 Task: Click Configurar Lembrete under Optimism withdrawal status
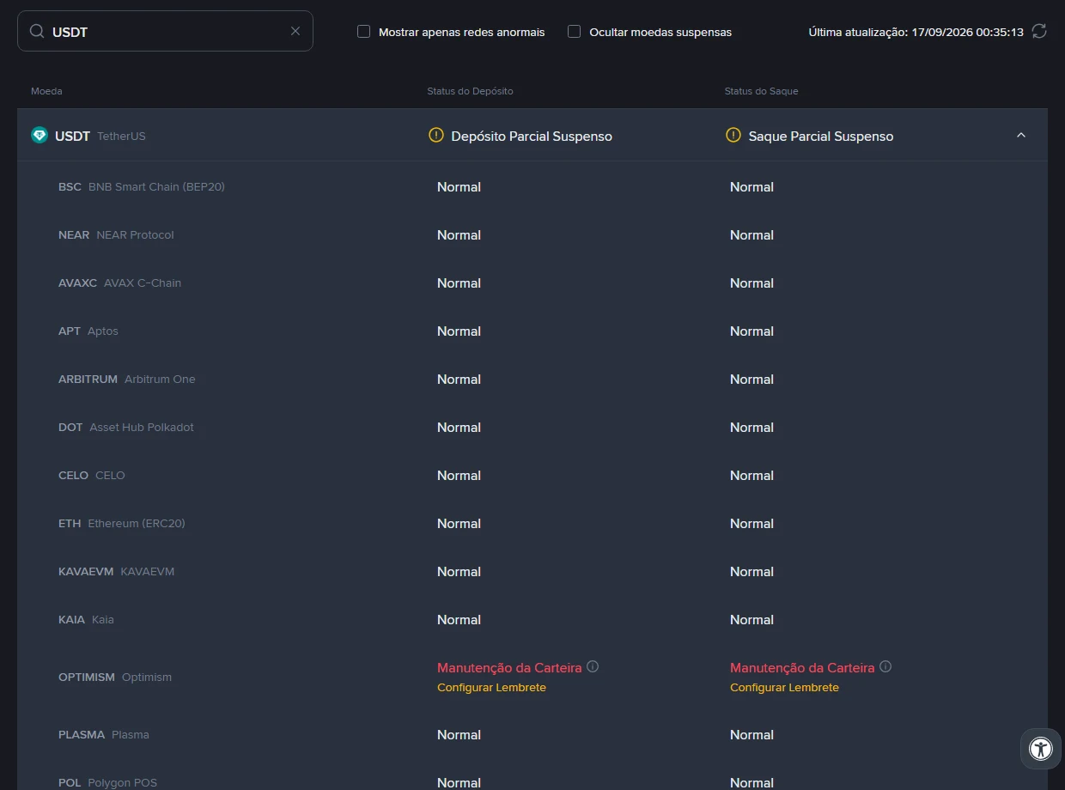tap(784, 688)
